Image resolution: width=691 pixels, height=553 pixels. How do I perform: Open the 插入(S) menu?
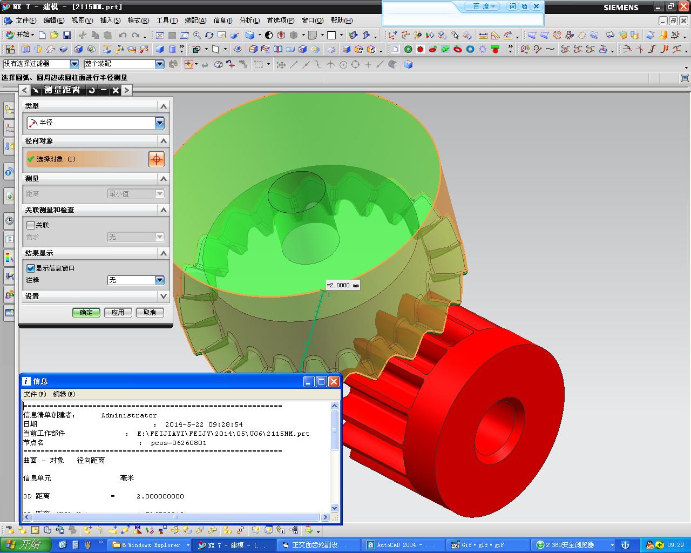(x=110, y=21)
